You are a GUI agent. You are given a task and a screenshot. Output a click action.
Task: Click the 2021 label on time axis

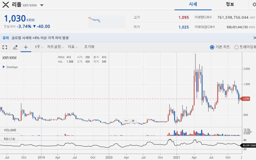[177, 157]
